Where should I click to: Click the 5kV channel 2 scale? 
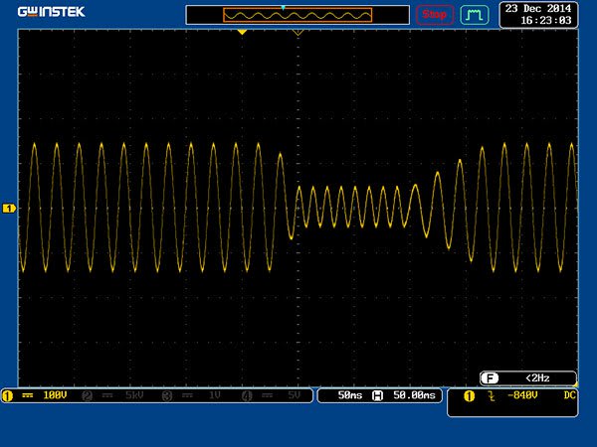point(134,395)
